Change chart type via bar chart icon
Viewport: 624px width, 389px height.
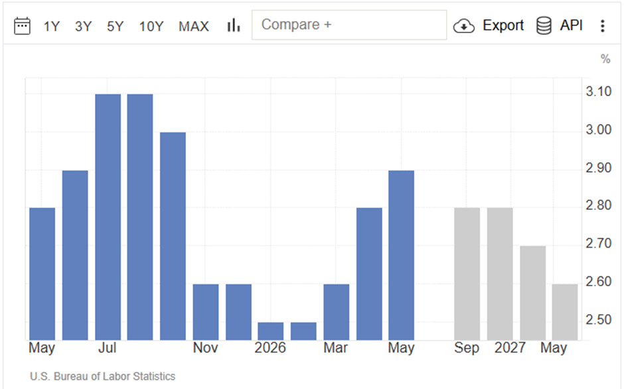coord(234,25)
